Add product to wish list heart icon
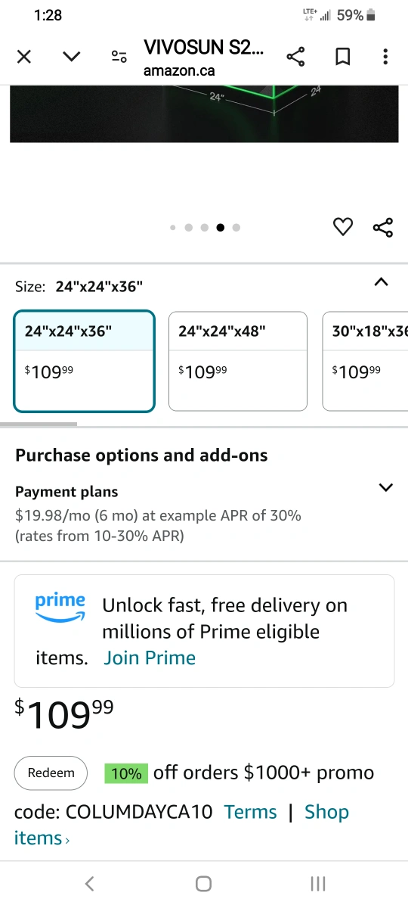The image size is (408, 908). coord(343,226)
